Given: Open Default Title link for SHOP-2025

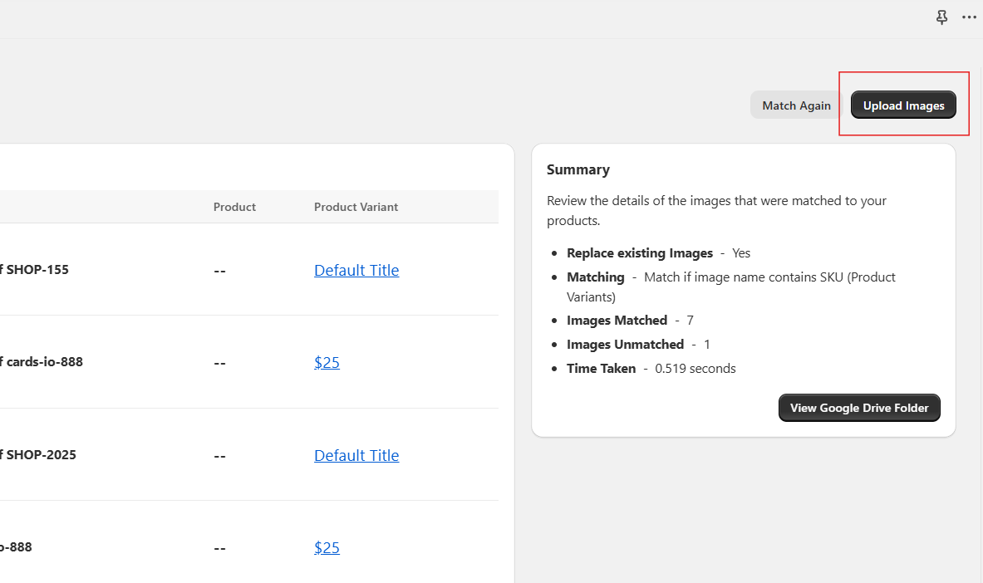Looking at the screenshot, I should tap(356, 455).
